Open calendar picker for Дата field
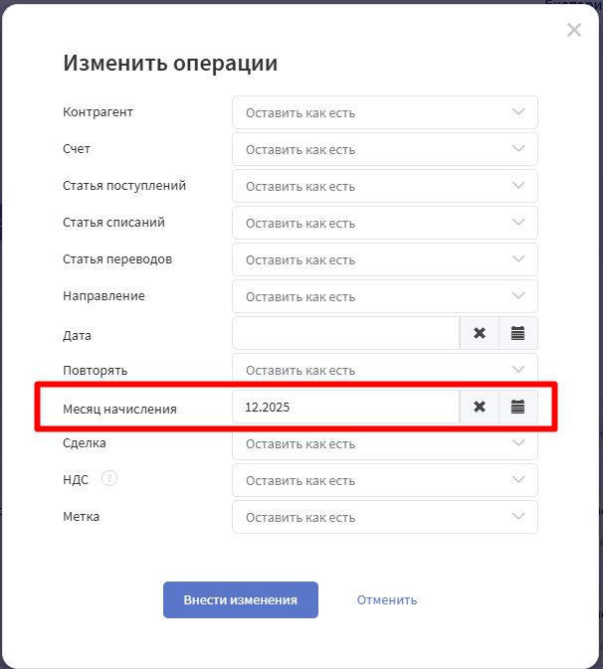 pyautogui.click(x=517, y=333)
